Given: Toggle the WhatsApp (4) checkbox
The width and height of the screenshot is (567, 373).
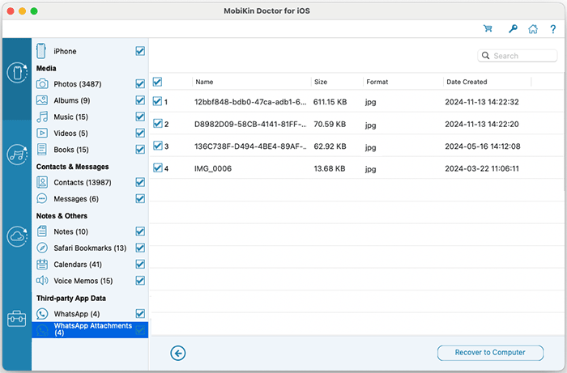Looking at the screenshot, I should coord(140,313).
